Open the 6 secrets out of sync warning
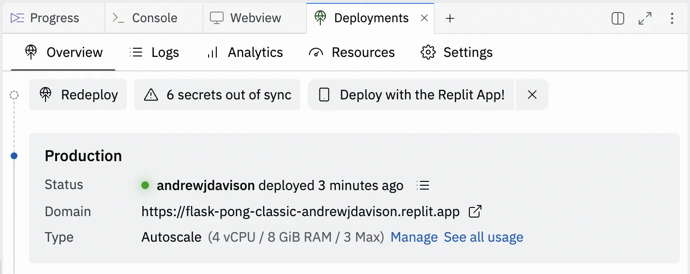The width and height of the screenshot is (690, 274). point(218,95)
